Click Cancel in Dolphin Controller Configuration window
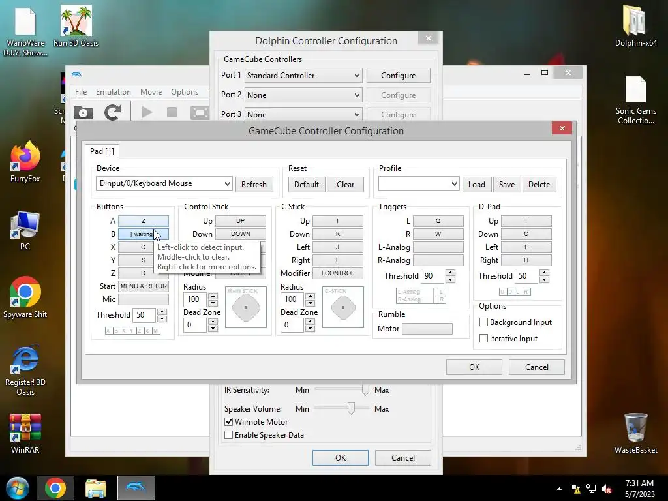 403,457
